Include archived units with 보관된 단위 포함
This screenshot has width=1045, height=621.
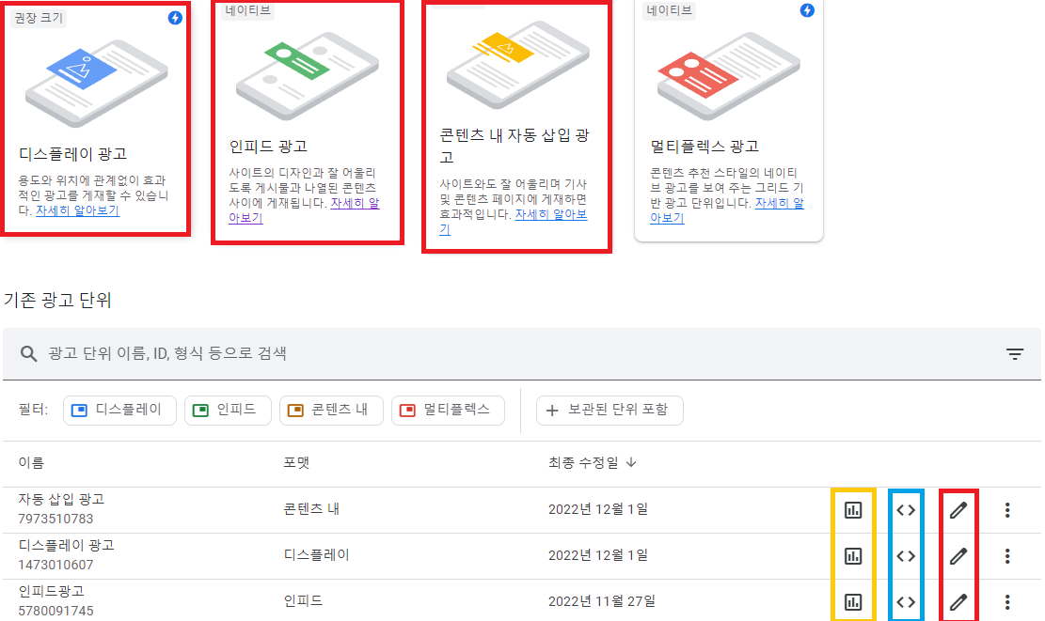(610, 410)
